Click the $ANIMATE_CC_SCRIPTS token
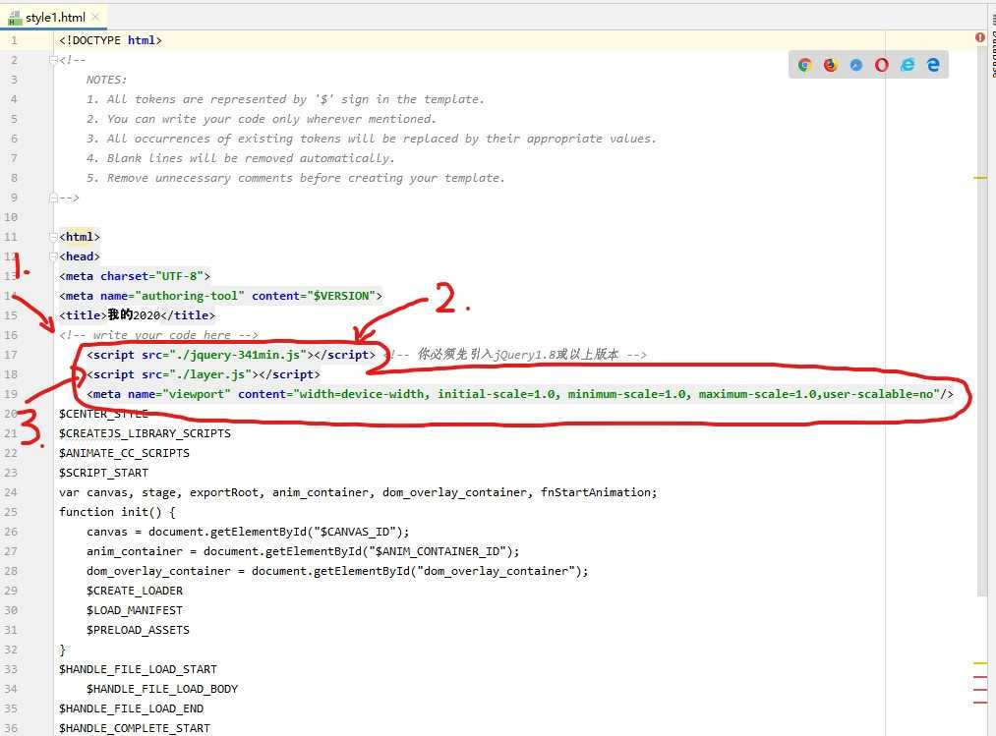This screenshot has width=996, height=736. [125, 453]
